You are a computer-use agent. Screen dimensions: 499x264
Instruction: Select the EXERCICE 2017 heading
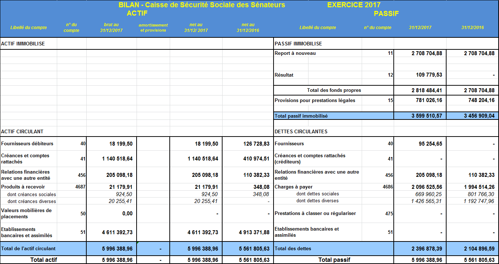pyautogui.click(x=354, y=5)
